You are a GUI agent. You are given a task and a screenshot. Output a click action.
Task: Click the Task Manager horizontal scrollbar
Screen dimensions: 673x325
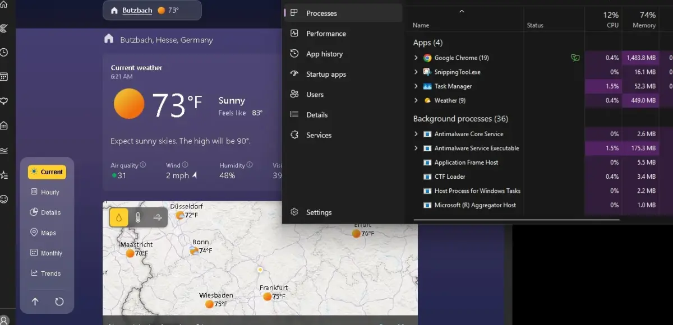[x=516, y=220]
